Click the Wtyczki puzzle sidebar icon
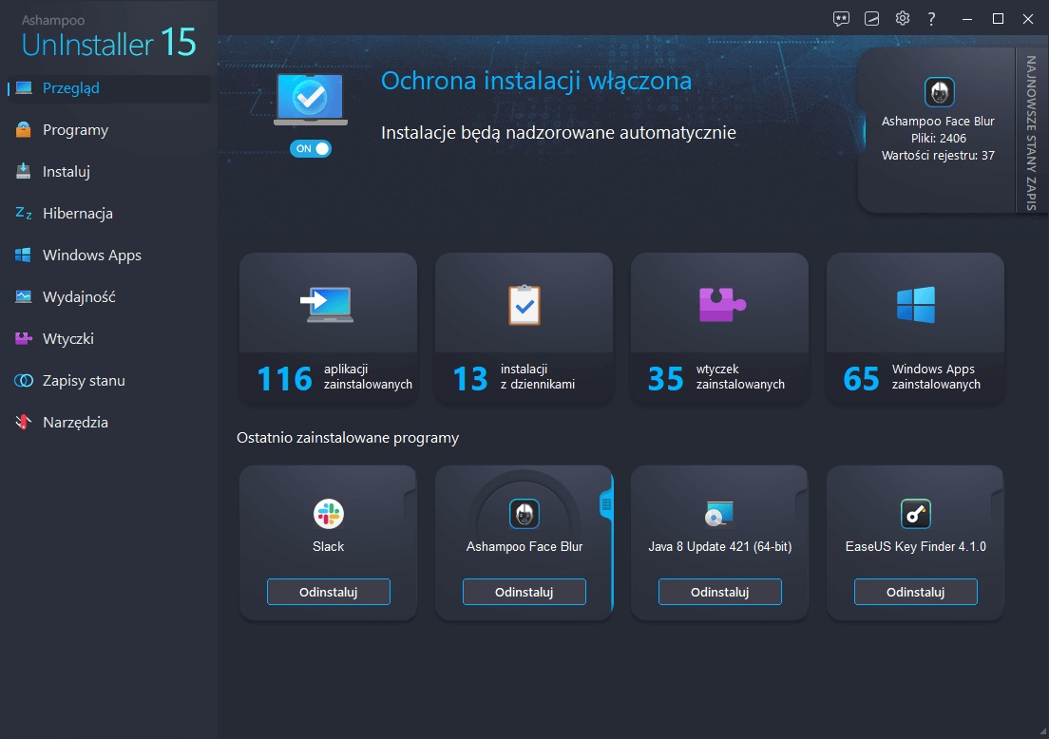The width and height of the screenshot is (1049, 739). pyautogui.click(x=24, y=338)
